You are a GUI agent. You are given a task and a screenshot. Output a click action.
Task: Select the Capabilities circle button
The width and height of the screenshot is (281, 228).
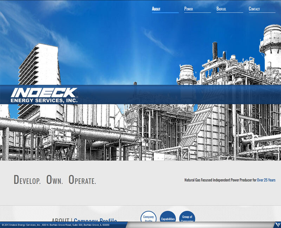coord(168,216)
